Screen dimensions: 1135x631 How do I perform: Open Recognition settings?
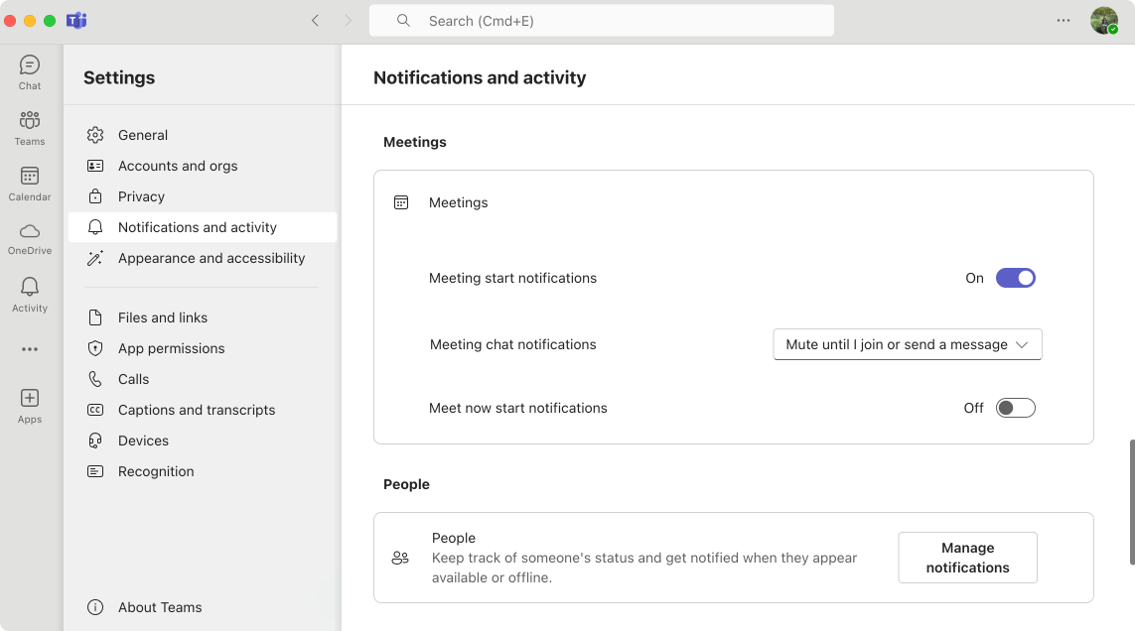point(203,472)
